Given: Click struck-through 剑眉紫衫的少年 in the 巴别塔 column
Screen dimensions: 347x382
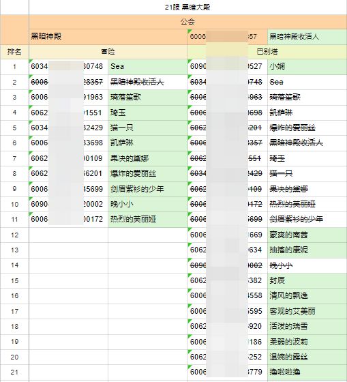Looking at the screenshot, I should (307, 219).
